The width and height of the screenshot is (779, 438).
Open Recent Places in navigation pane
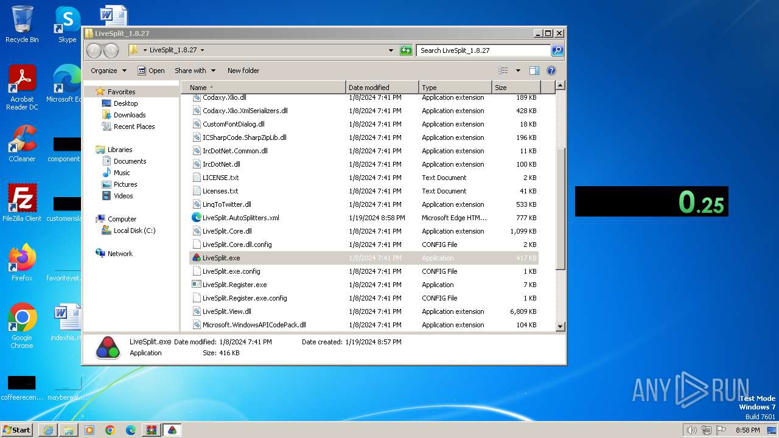point(134,127)
